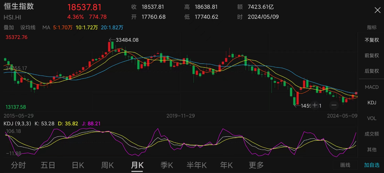The image size is (384, 173).
Task: Switch to 日K daily chart tab
Action: [x=78, y=165]
